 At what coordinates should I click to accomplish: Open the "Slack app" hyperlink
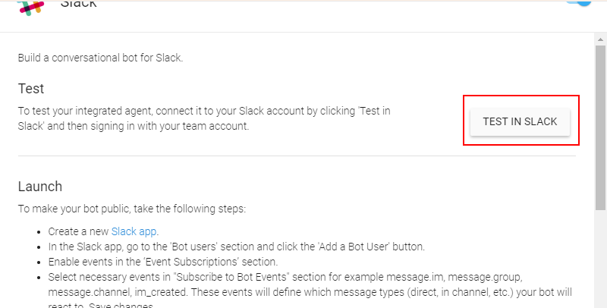(134, 231)
